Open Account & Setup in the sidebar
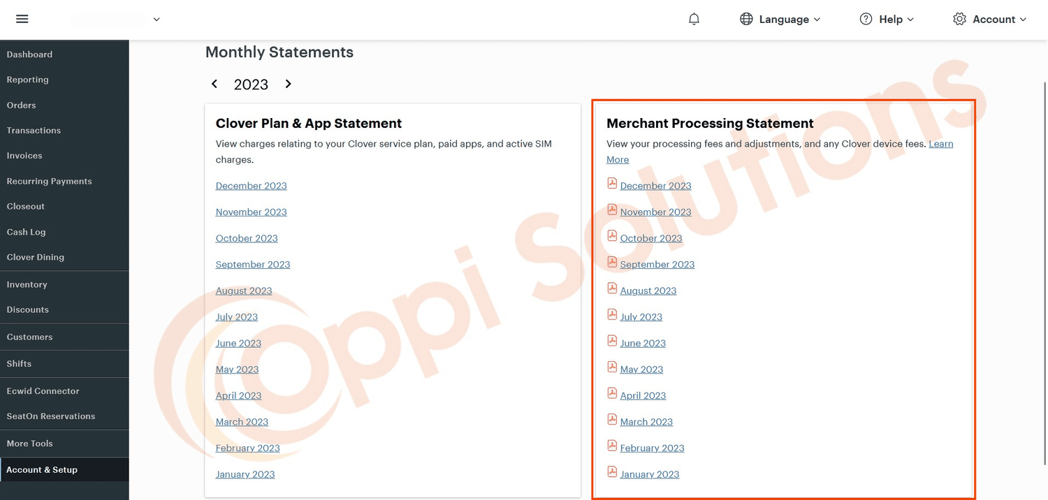1048x500 pixels. point(42,469)
